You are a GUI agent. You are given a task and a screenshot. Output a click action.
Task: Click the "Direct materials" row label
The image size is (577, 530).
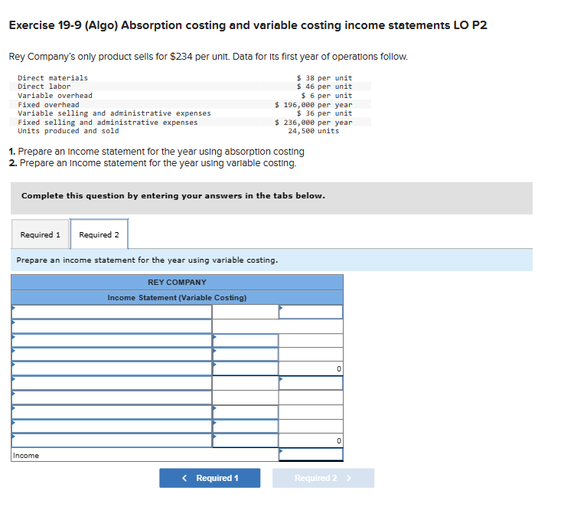pyautogui.click(x=53, y=77)
